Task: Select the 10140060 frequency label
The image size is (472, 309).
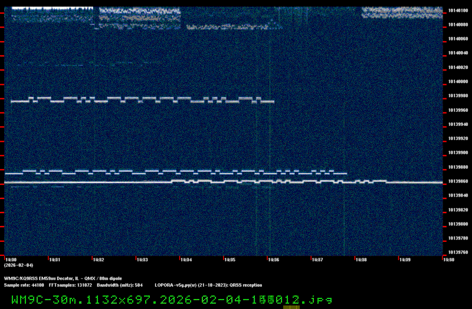Action: pyautogui.click(x=458, y=39)
